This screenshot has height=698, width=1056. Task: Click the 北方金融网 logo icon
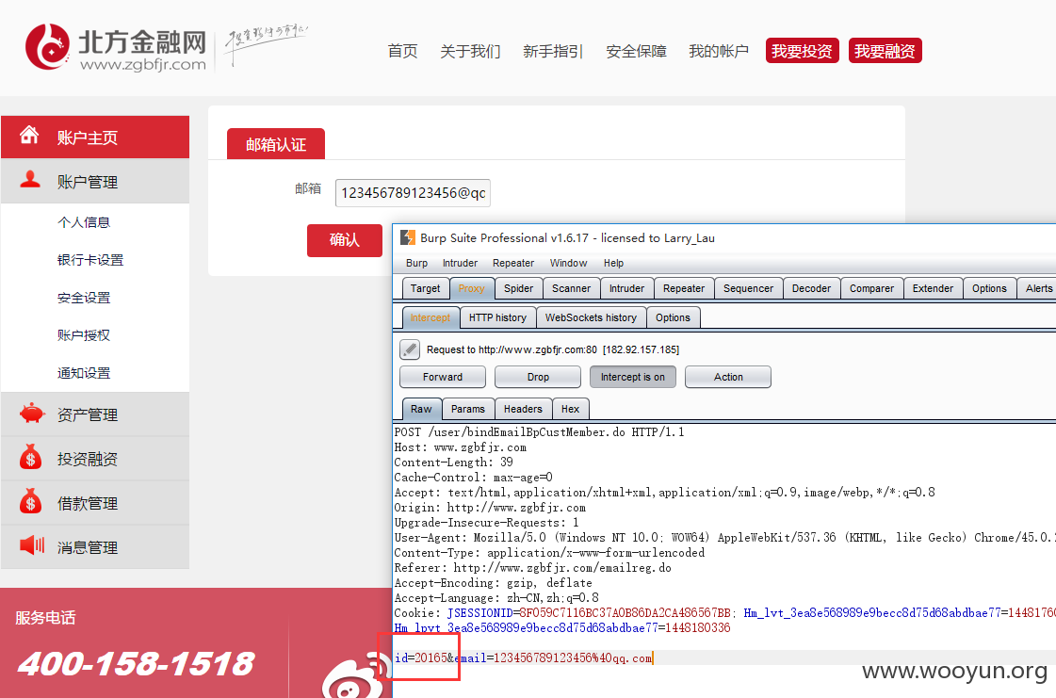(47, 46)
